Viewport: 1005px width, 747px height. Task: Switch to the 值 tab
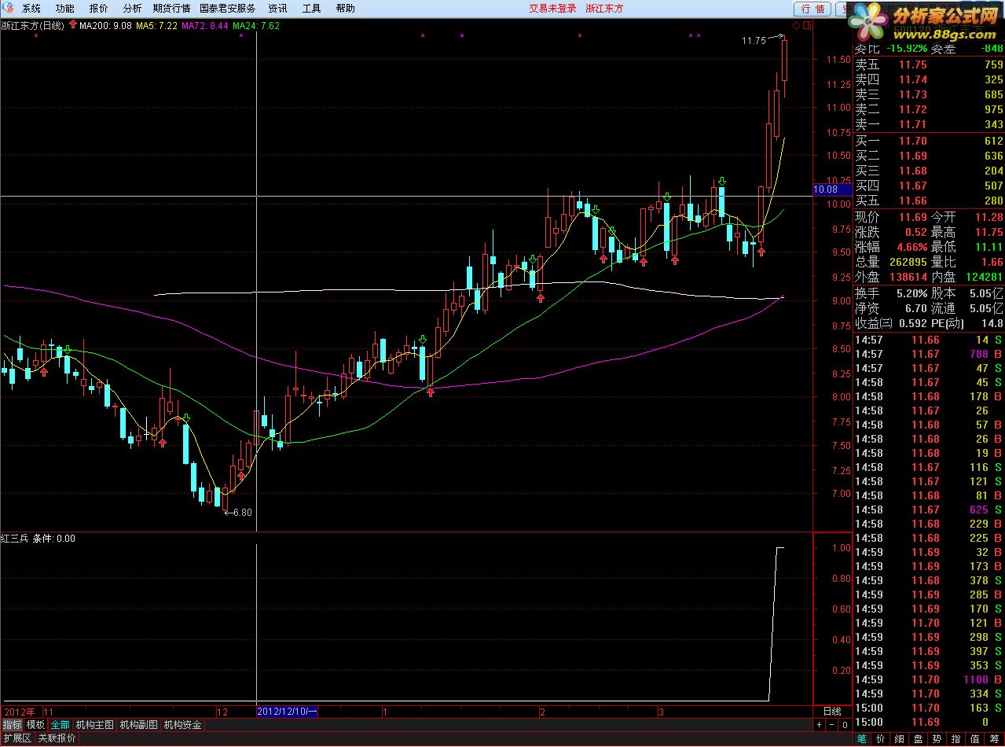974,739
